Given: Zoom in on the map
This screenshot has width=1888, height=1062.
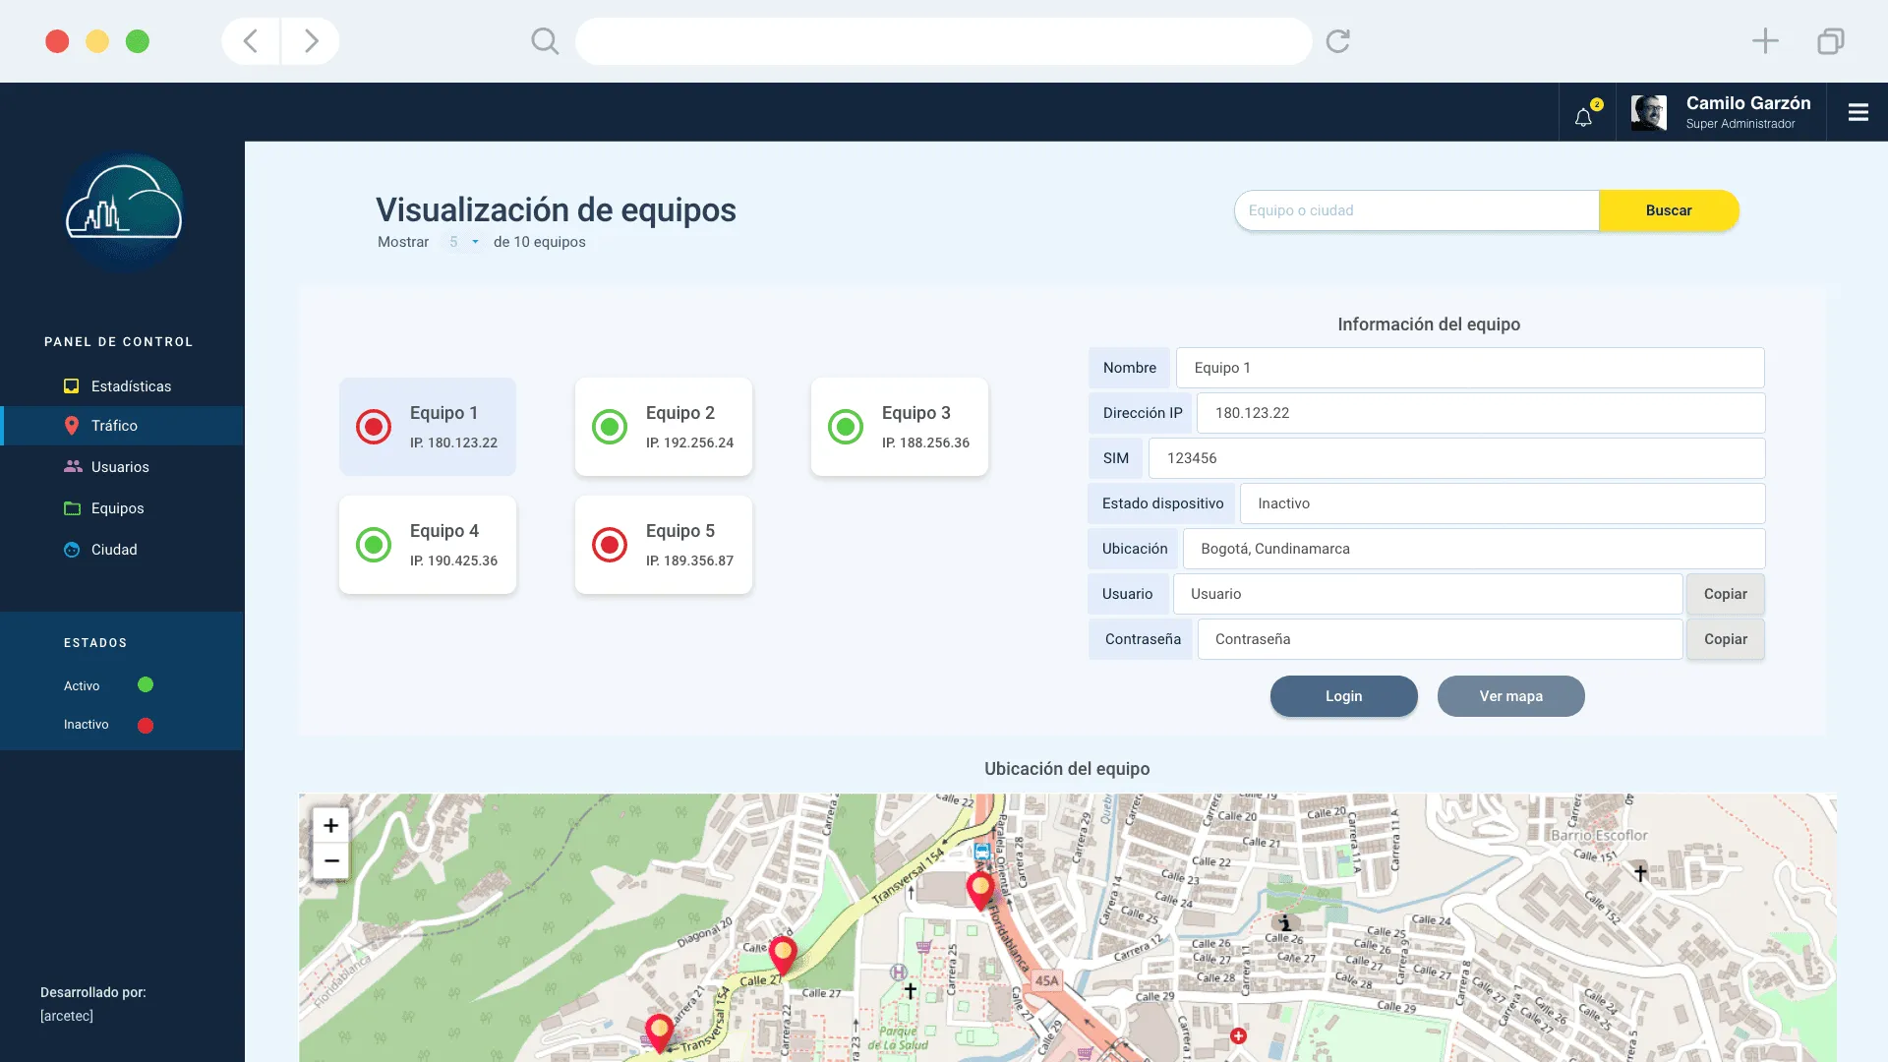Looking at the screenshot, I should click(331, 825).
